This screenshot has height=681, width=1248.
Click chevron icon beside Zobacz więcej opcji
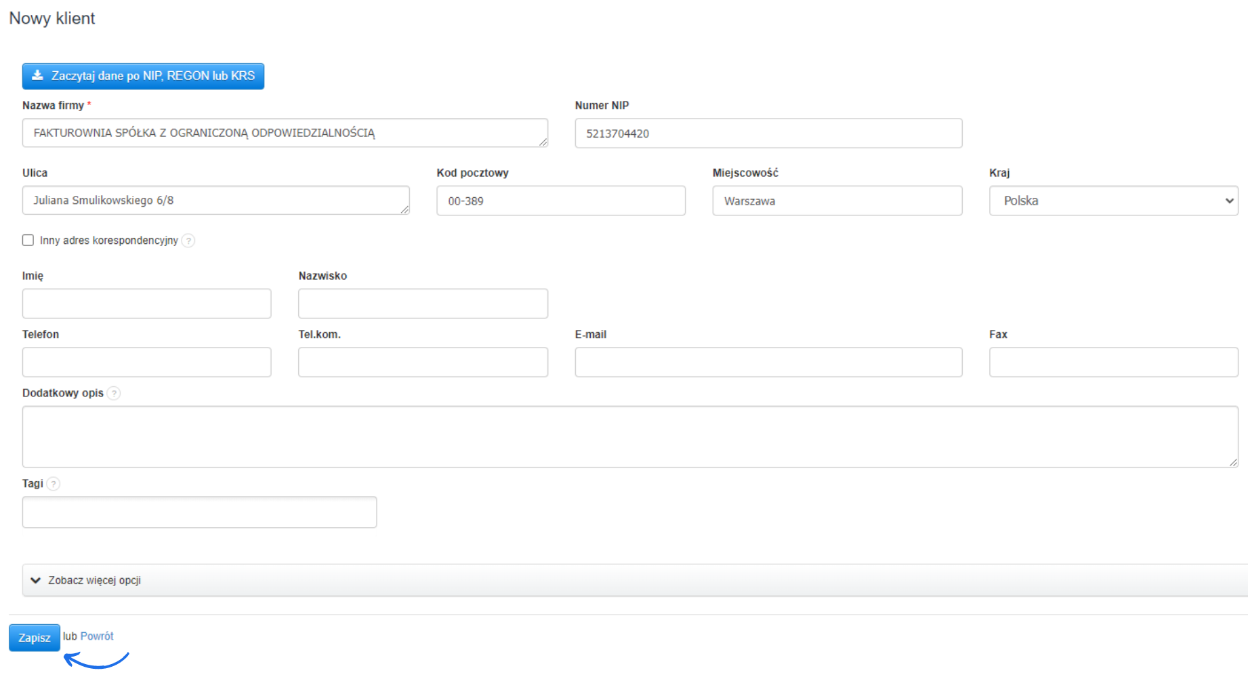point(36,580)
